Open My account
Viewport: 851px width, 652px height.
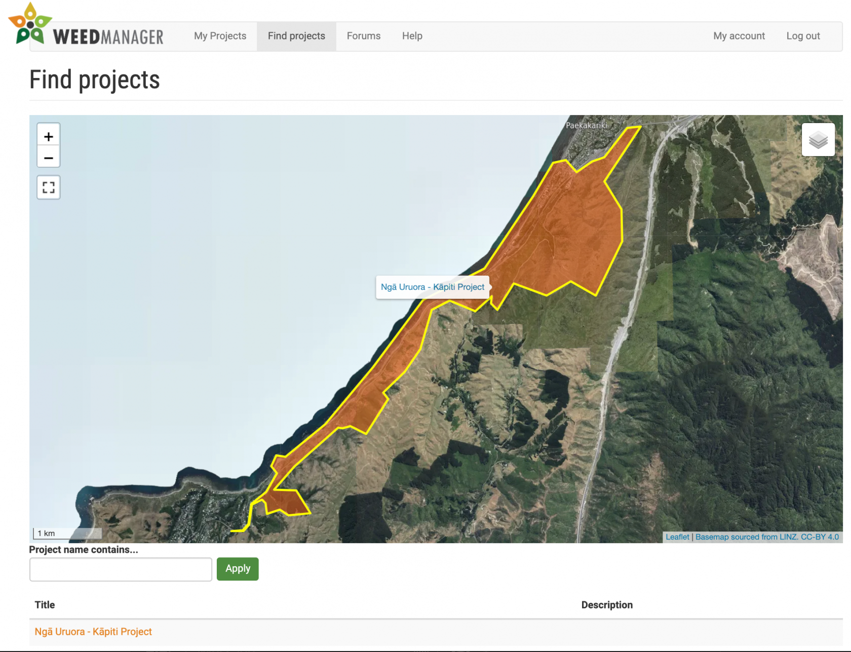[739, 36]
